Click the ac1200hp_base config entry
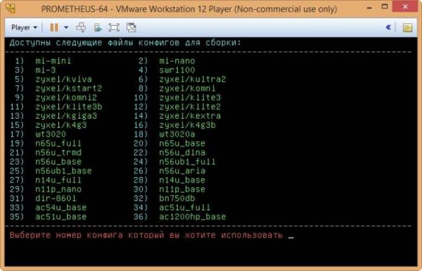 pos(192,217)
